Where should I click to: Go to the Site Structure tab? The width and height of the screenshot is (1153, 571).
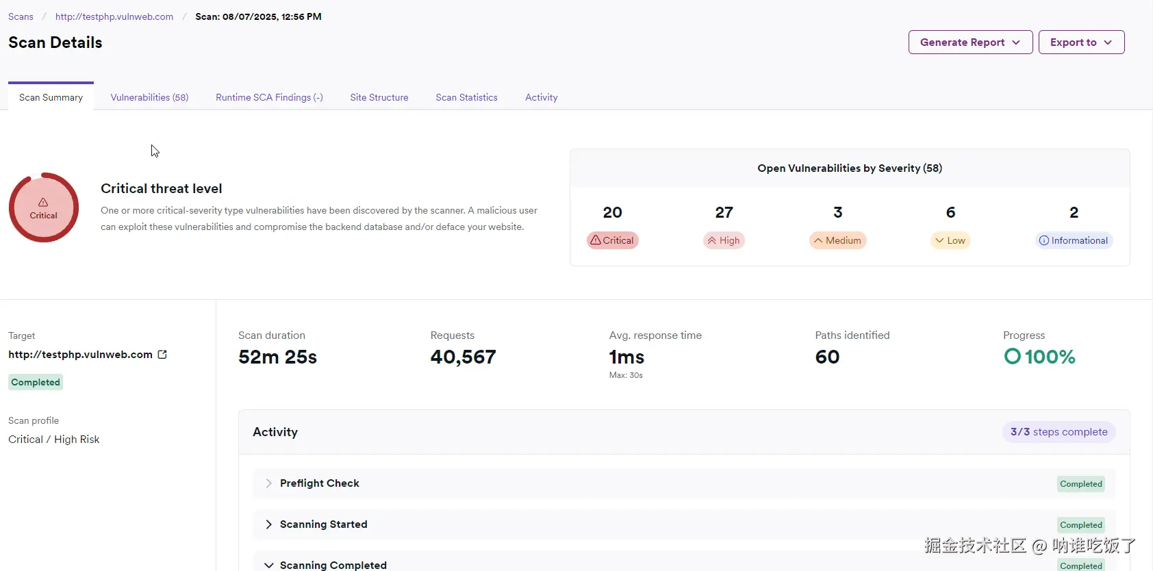point(379,97)
